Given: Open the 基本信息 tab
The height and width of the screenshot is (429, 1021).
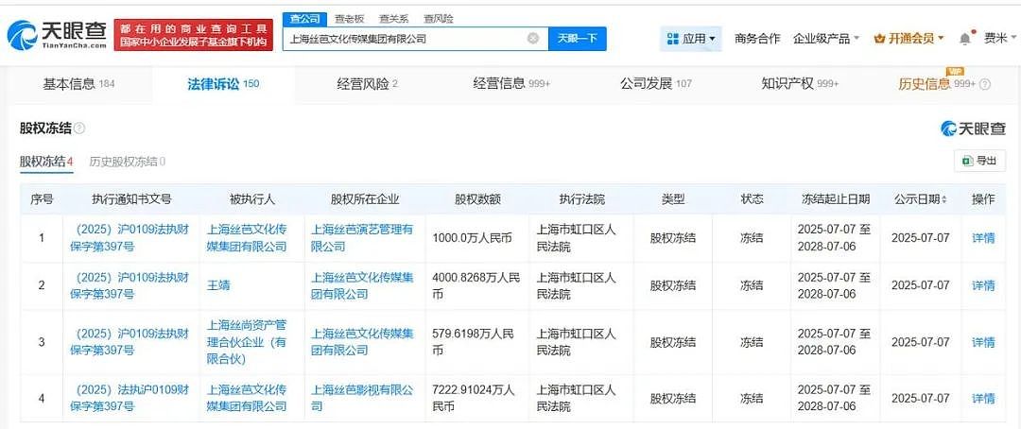Looking at the screenshot, I should (x=78, y=84).
